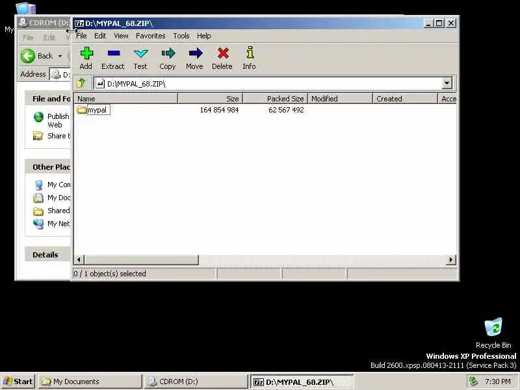Open the Edit menu in CDROM window
Image resolution: width=520 pixels, height=390 pixels.
point(50,38)
